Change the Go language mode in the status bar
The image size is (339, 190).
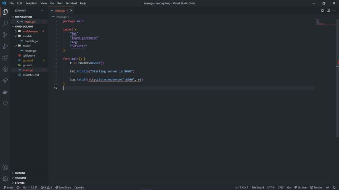(289, 187)
